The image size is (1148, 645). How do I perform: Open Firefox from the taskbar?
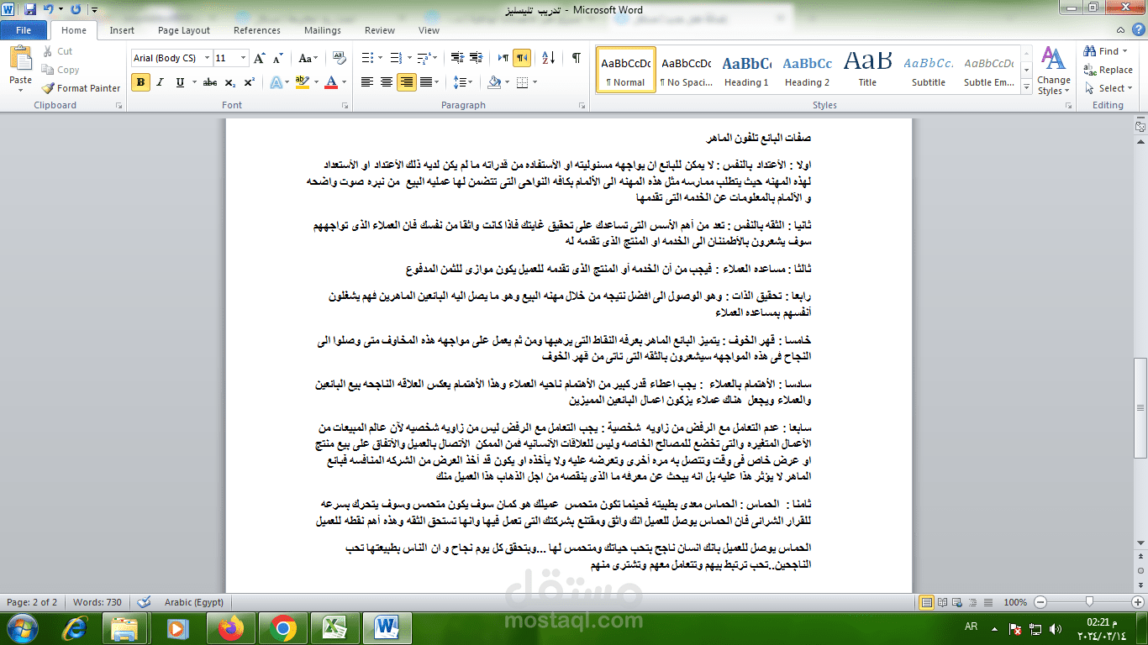coord(229,627)
